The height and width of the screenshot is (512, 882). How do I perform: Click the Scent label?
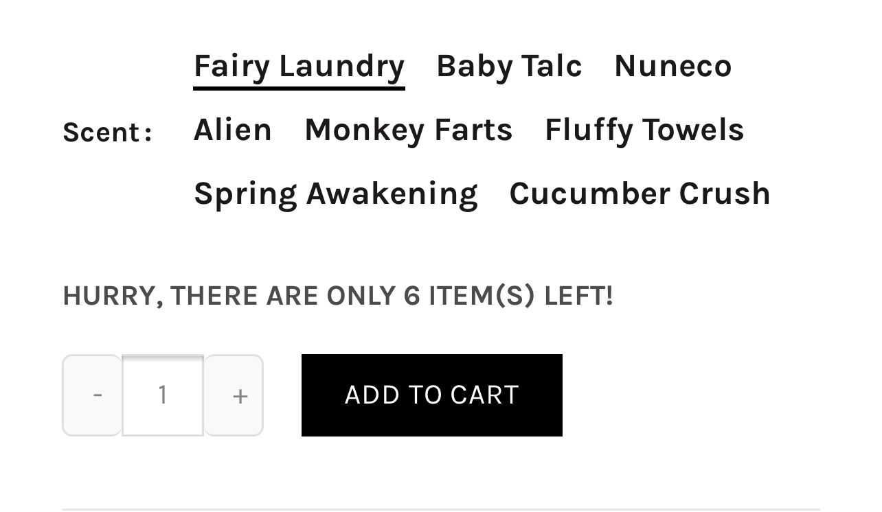(107, 132)
